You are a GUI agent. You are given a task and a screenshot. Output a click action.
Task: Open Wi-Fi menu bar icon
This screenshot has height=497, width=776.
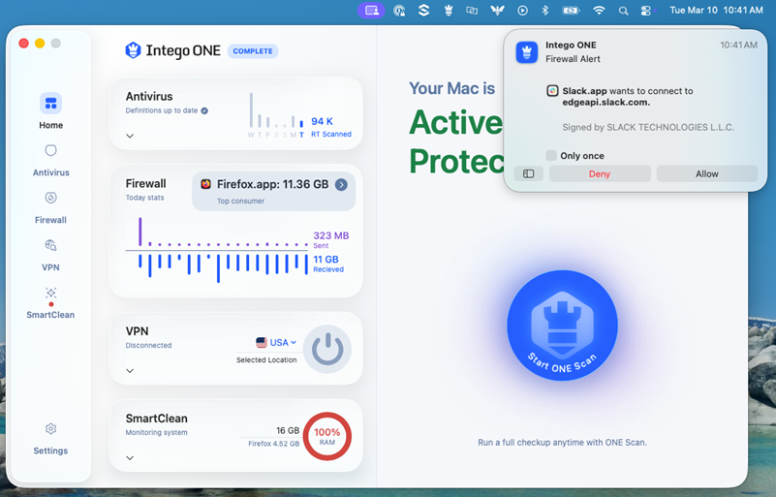[x=599, y=10]
